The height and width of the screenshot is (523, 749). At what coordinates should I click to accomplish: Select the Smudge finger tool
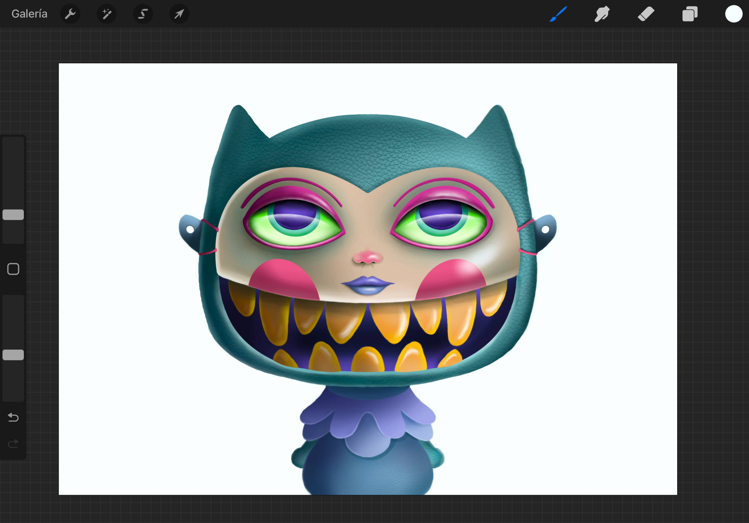(602, 14)
